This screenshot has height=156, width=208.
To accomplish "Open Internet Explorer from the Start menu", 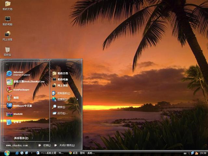I will (x=19, y=73).
